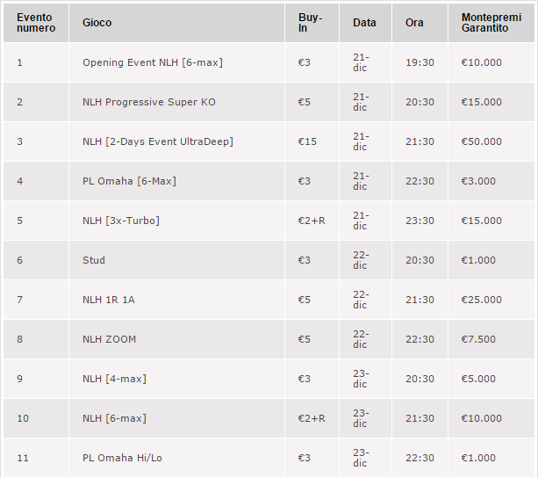
Task: Click the Gioco column header
Action: pyautogui.click(x=176, y=23)
